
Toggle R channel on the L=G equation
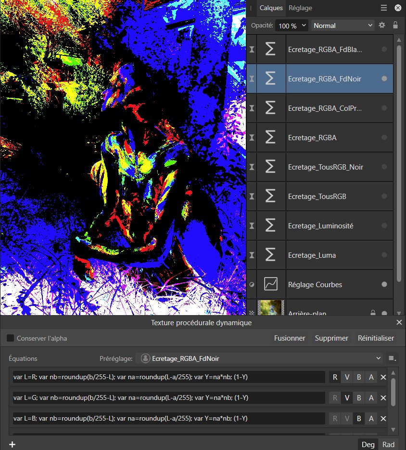pos(335,398)
